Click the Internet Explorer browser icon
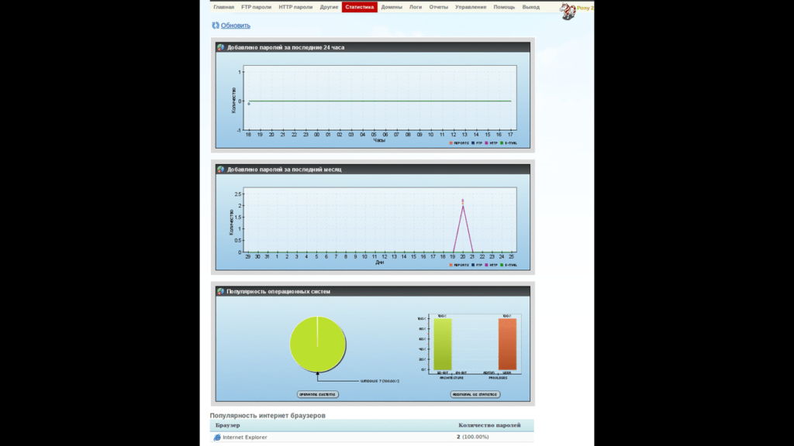The width and height of the screenshot is (794, 446). [217, 437]
